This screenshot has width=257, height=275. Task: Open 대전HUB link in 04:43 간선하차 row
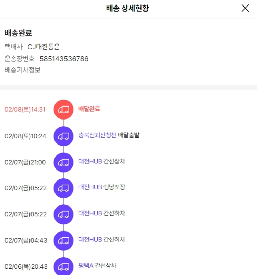90,239
